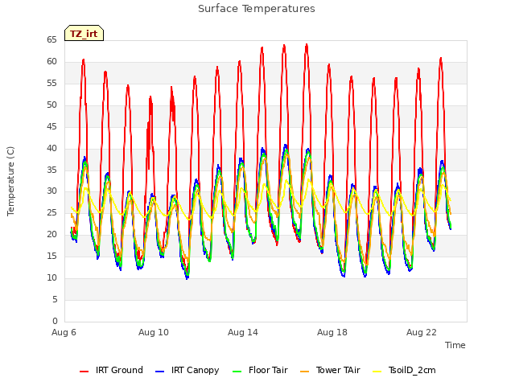Toggle the IRT Ground legend entry
Screen dimensions: 515x386
[111, 370]
